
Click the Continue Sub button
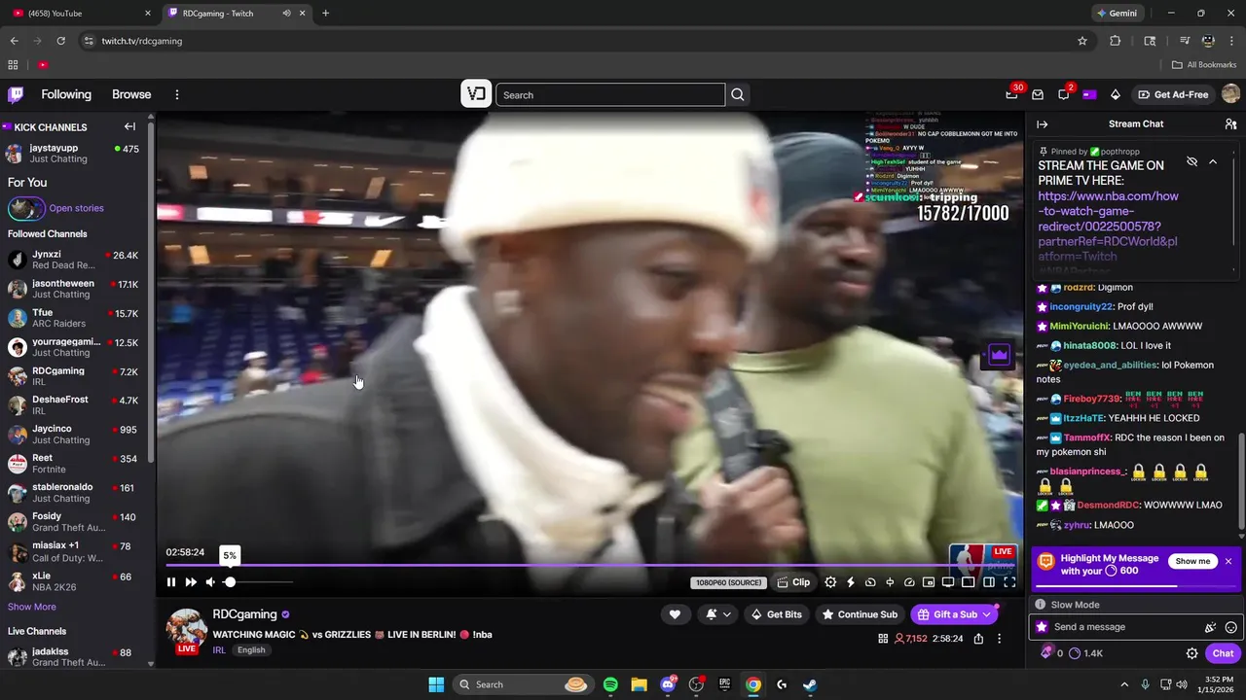(x=860, y=614)
